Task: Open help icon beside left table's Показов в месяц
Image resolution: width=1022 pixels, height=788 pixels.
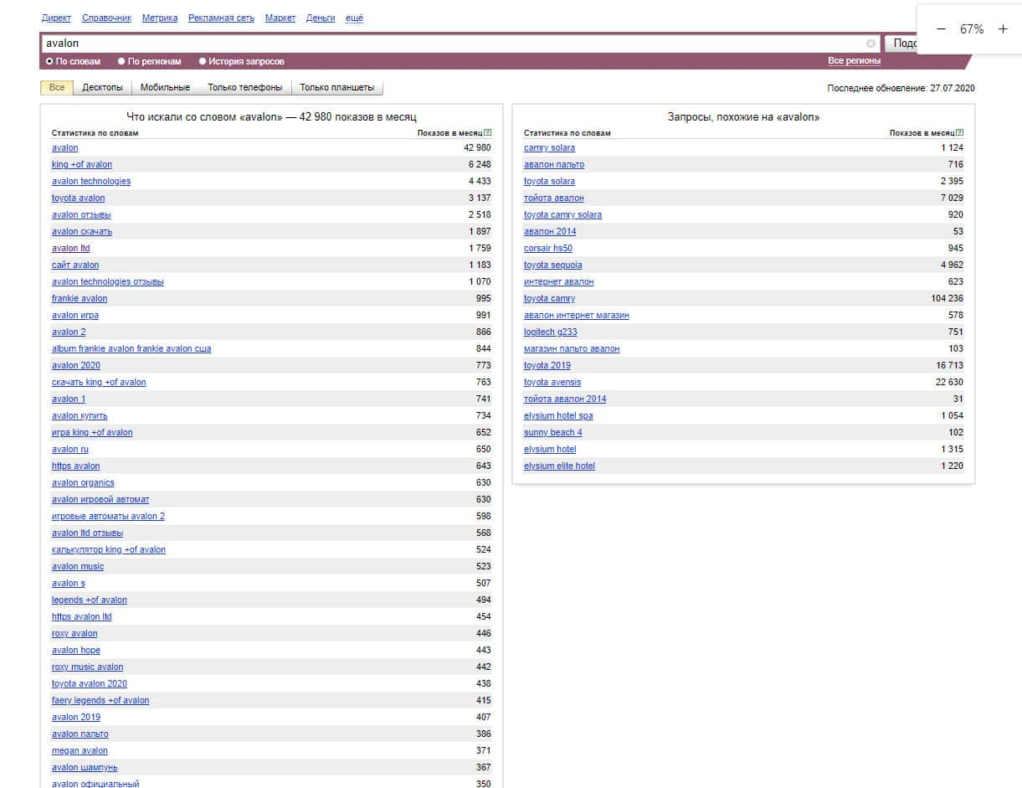Action: click(488, 133)
